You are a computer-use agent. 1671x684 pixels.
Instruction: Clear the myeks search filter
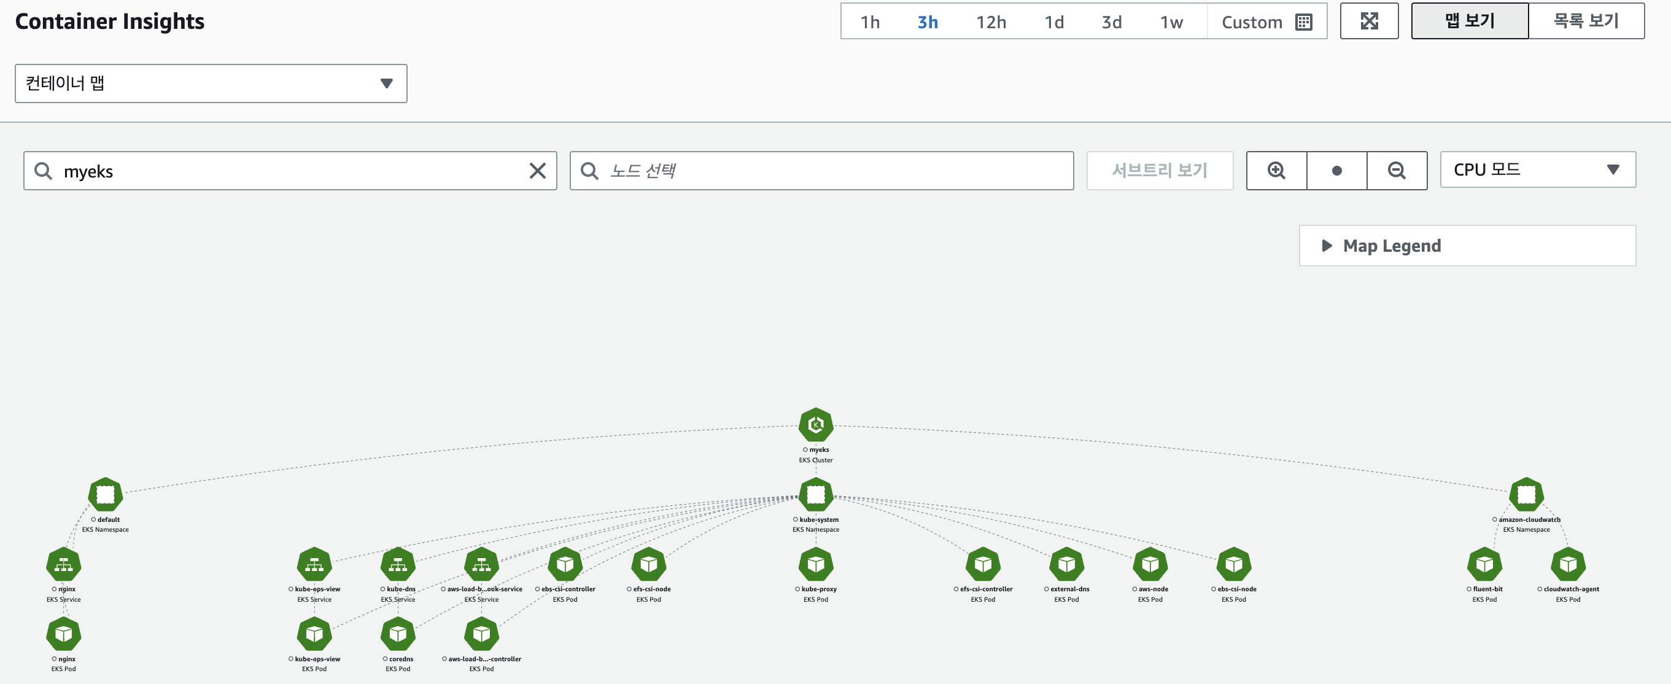pyautogui.click(x=537, y=171)
